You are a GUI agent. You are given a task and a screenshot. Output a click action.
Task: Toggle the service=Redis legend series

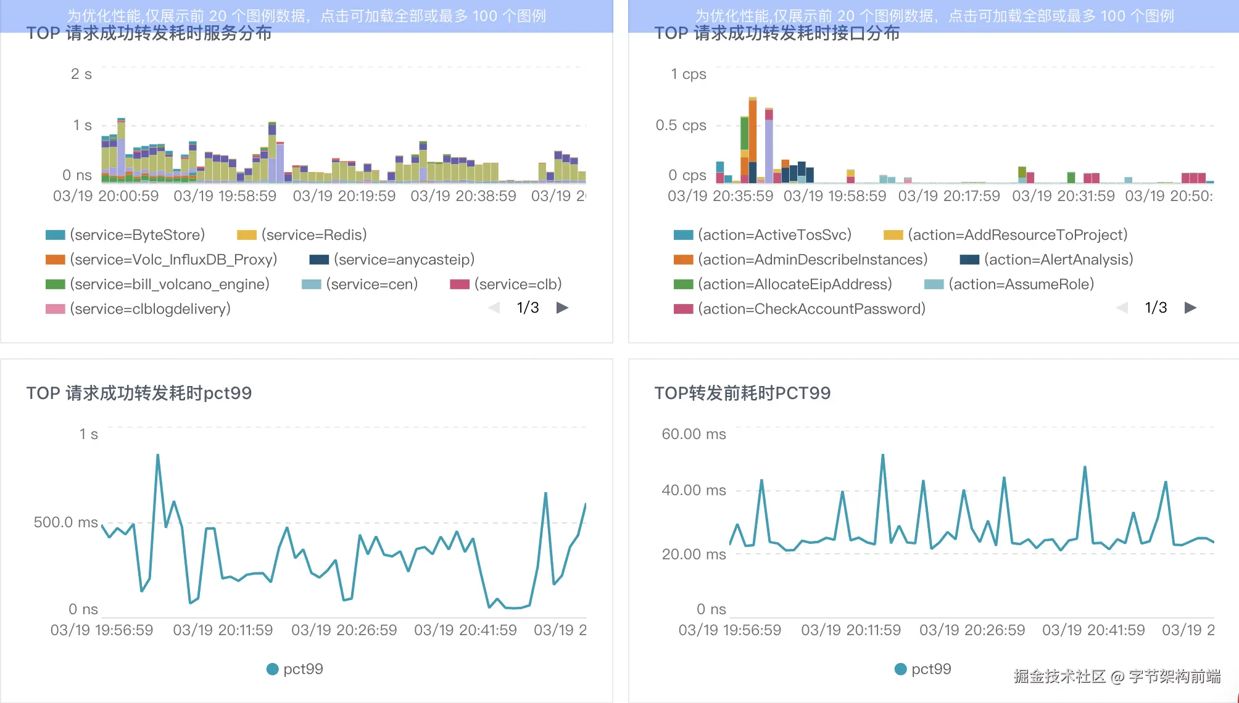(x=313, y=235)
